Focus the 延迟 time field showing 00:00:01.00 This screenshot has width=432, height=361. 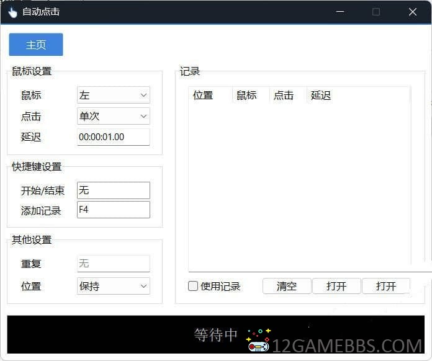coord(113,137)
